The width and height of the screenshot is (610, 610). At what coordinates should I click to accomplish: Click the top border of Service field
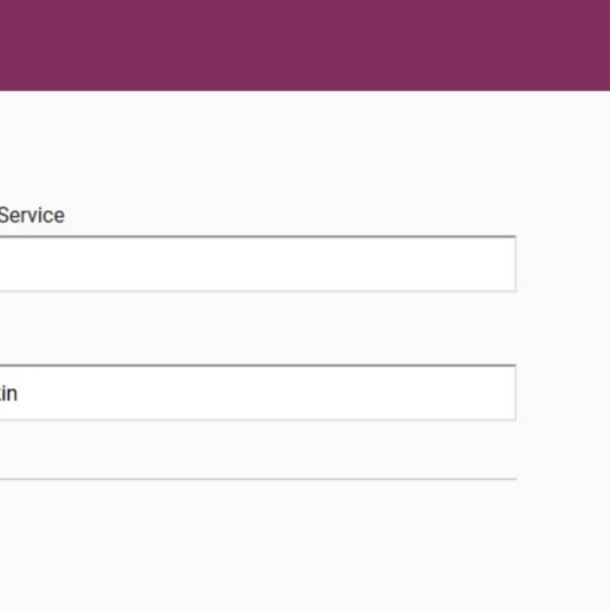coord(258,237)
